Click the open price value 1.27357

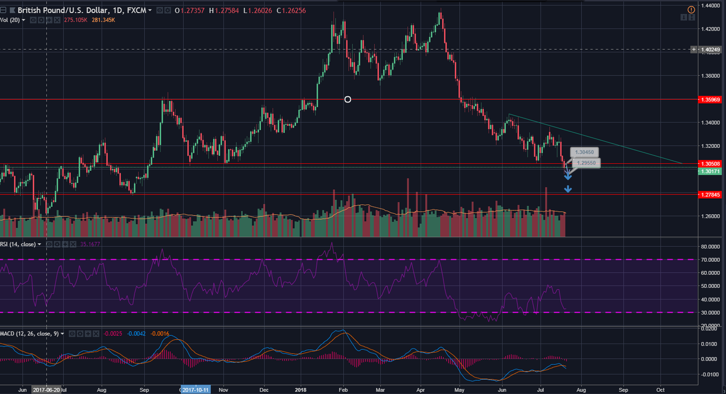point(192,10)
